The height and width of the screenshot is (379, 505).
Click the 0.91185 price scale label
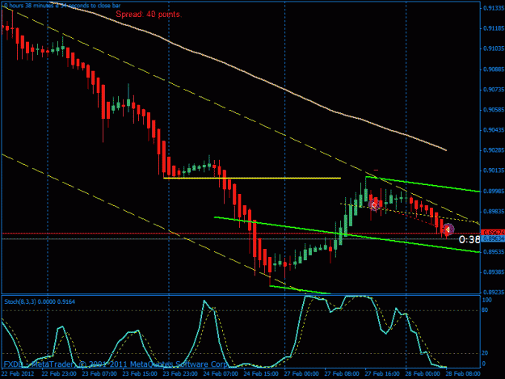coord(494,28)
